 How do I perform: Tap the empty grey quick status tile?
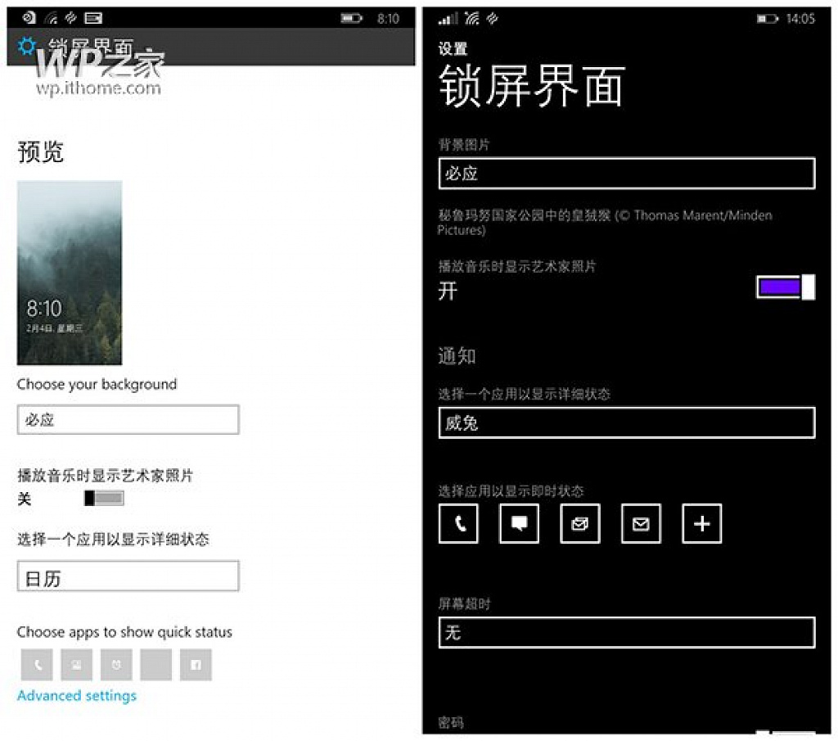(156, 665)
